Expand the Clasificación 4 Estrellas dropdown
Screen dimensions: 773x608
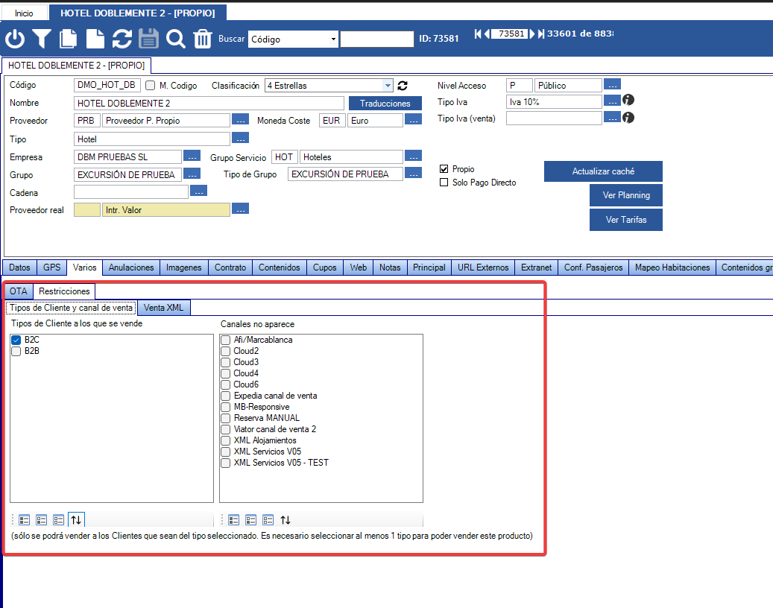click(x=388, y=85)
